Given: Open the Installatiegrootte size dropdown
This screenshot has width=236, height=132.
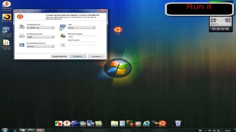Looking at the screenshot, I should click(x=40, y=37).
